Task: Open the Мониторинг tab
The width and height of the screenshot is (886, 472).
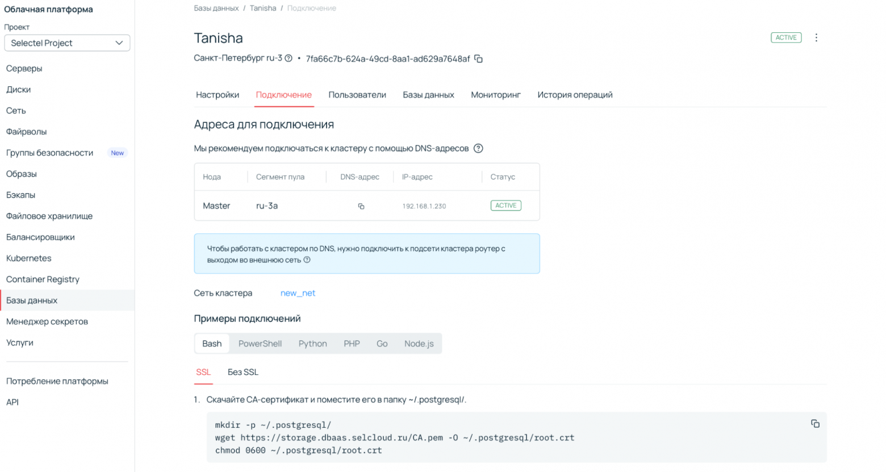Action: (x=495, y=95)
